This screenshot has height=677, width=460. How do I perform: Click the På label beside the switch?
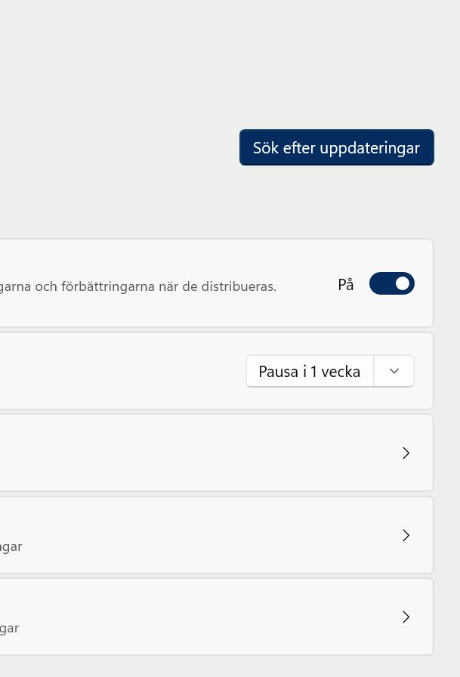(346, 285)
